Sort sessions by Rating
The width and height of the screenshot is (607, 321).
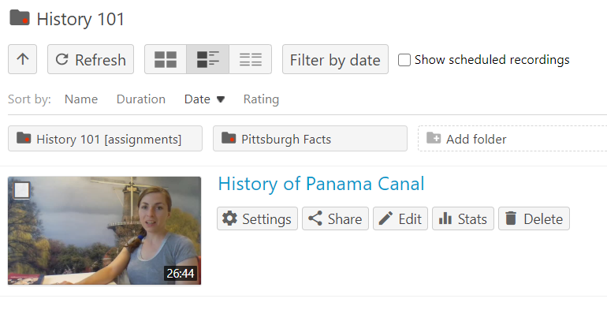[x=261, y=99]
